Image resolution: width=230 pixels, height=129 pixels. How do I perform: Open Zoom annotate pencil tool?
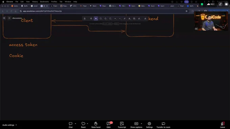pos(220,4)
